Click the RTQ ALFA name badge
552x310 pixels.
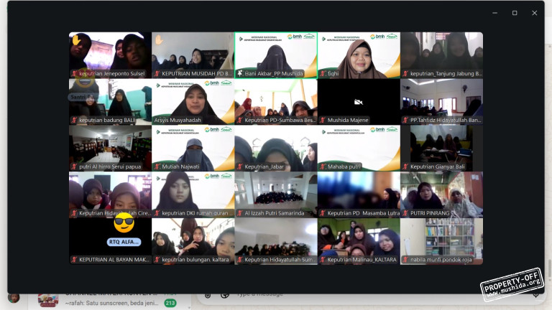pos(124,242)
